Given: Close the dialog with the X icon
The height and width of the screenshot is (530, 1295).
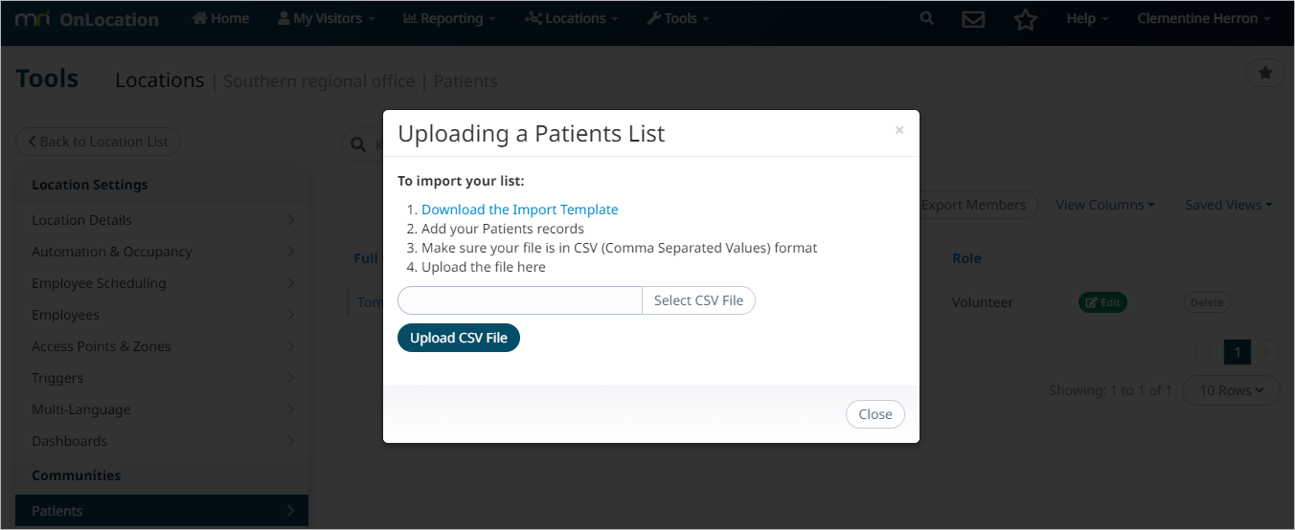Looking at the screenshot, I should click(x=898, y=130).
